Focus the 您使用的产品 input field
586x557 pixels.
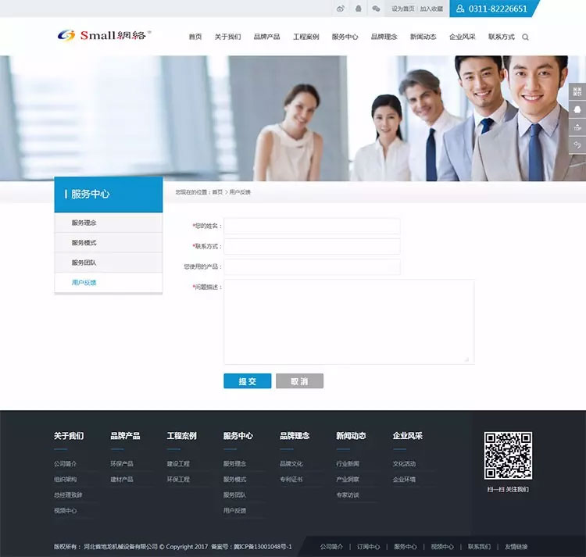point(312,266)
